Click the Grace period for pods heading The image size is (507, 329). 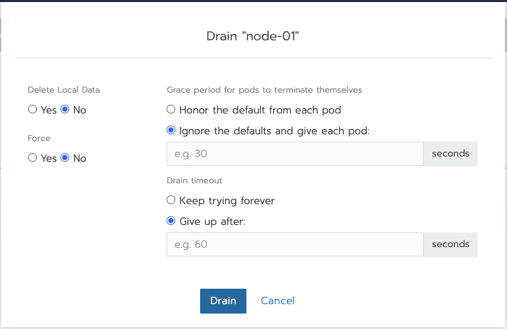coord(264,89)
